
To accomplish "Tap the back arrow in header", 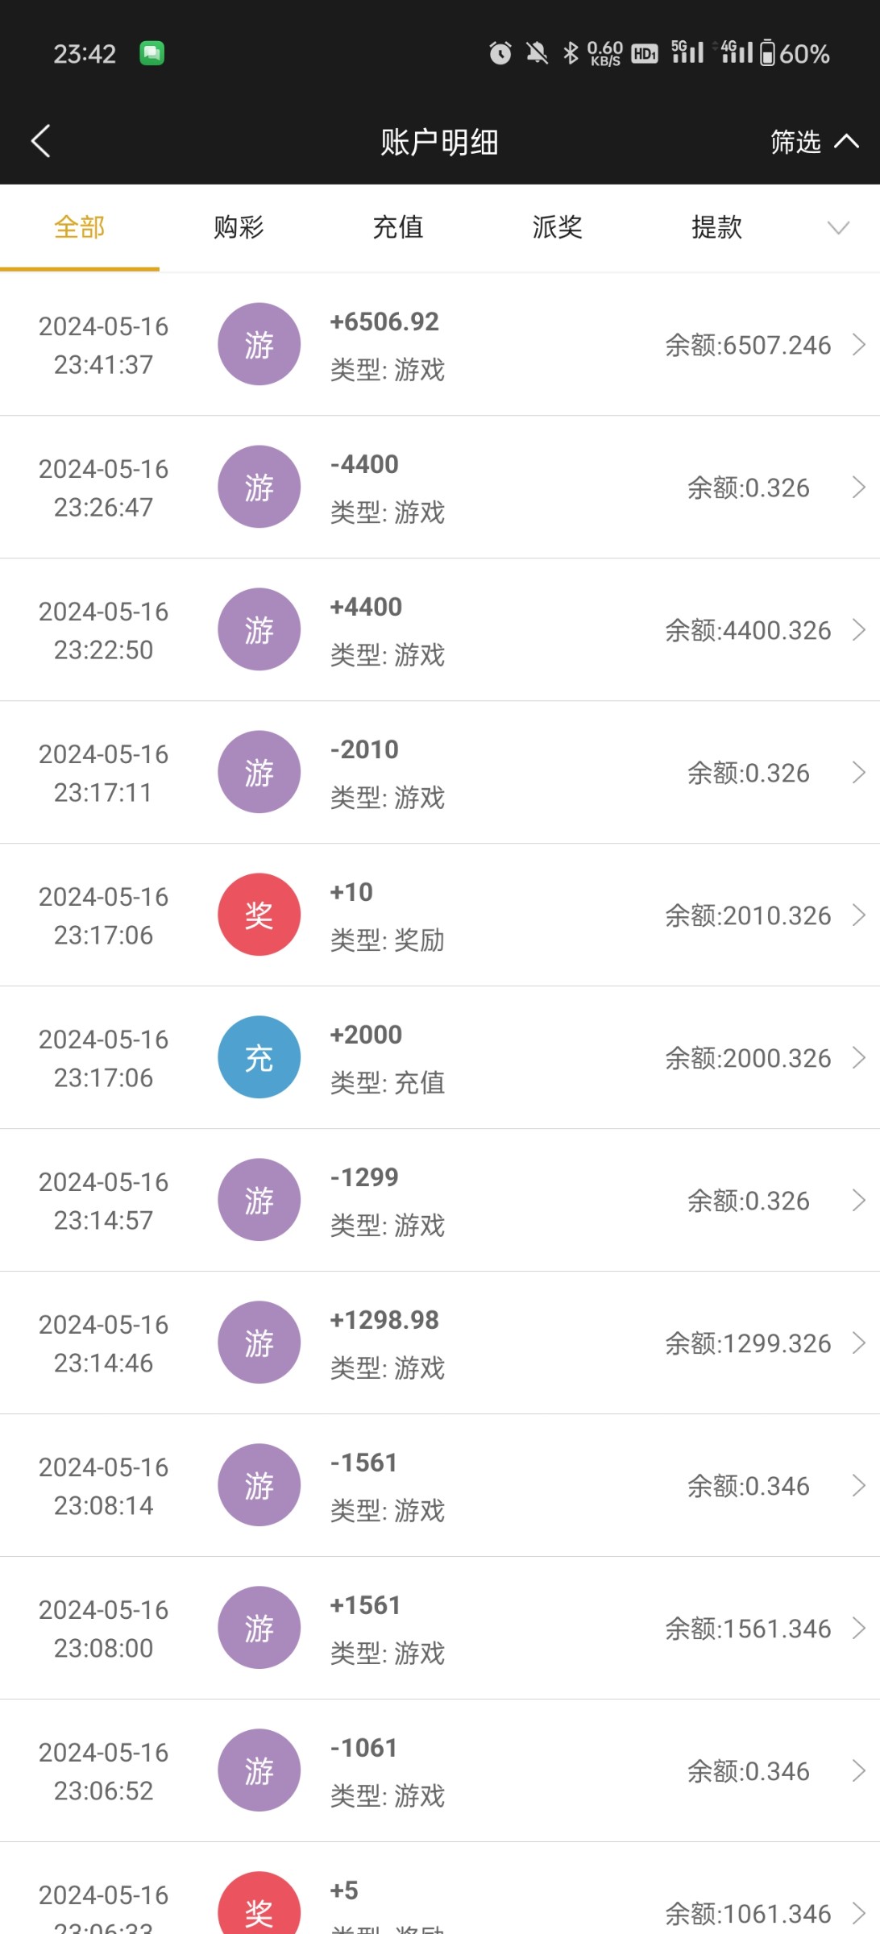I will point(41,141).
